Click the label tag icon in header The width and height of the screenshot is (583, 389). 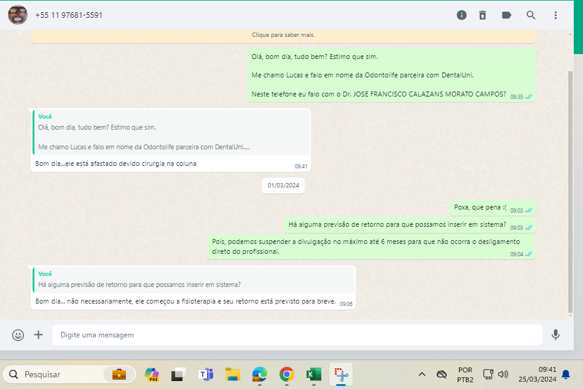tap(506, 15)
